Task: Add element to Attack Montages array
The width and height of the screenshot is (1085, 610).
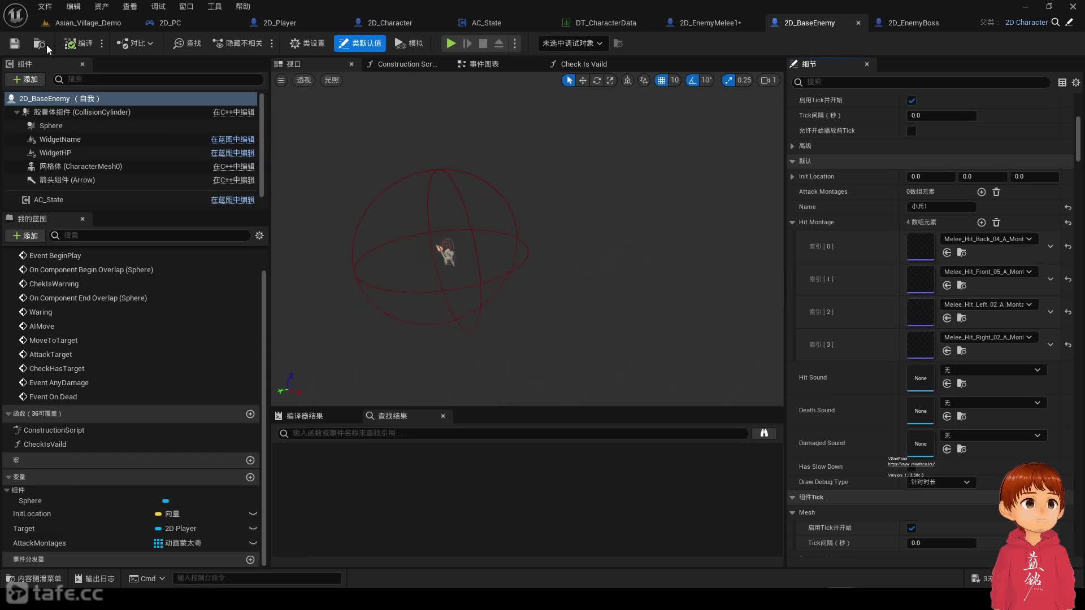Action: (x=982, y=192)
